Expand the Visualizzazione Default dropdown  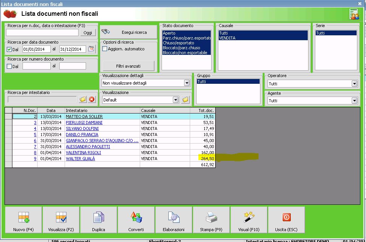(x=175, y=100)
